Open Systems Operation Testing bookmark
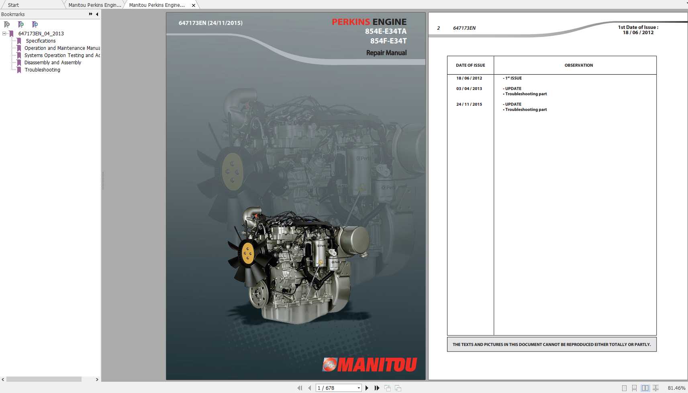Screen dimensions: 688x393 click(x=62, y=55)
